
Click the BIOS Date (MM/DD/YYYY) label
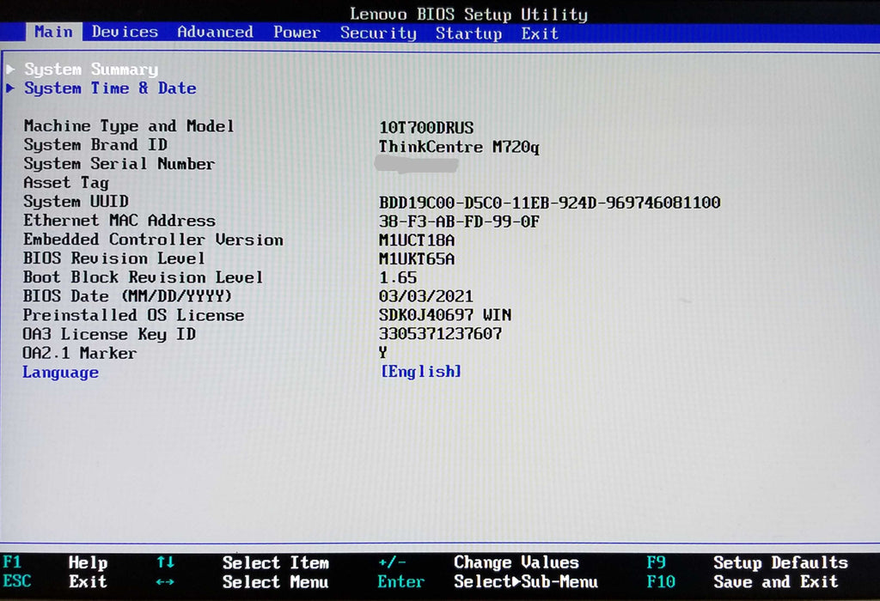tap(127, 296)
